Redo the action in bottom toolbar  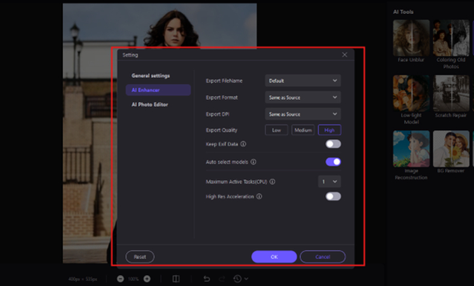point(222,279)
